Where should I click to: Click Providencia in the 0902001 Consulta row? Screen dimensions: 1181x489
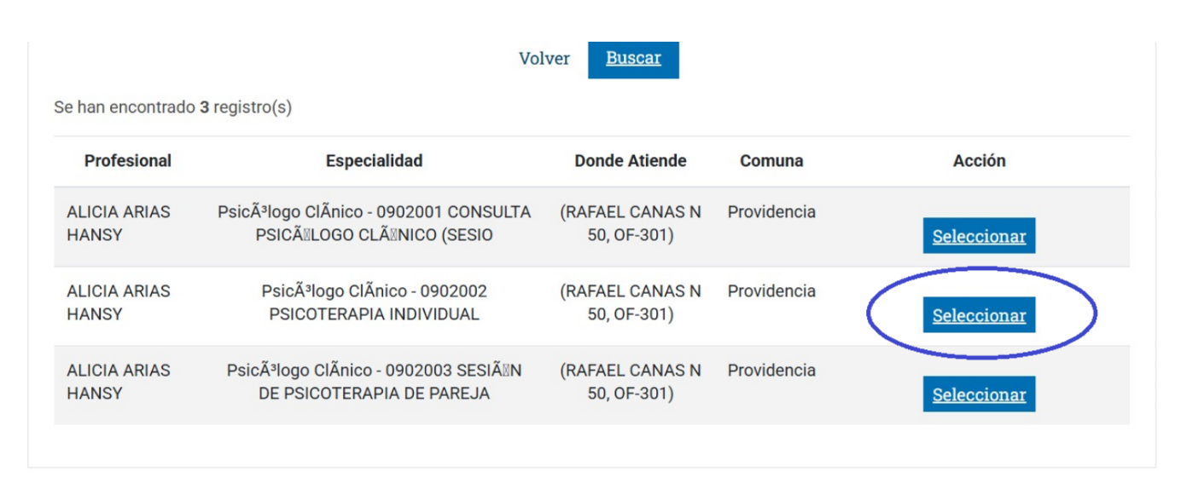pos(771,211)
